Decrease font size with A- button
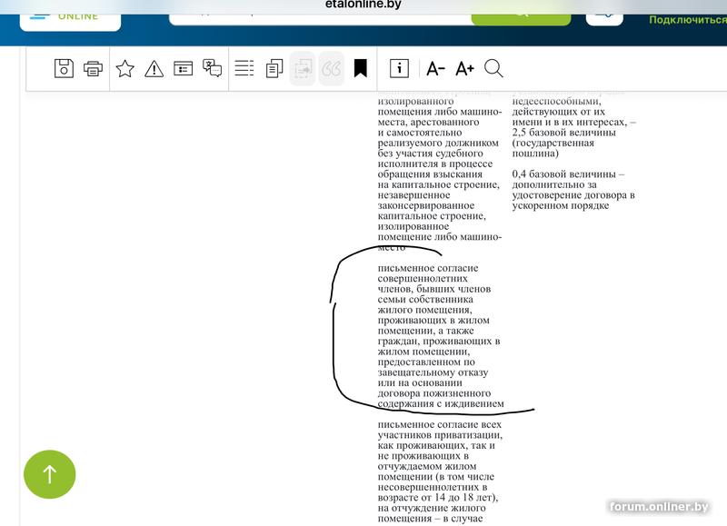Image resolution: width=727 pixels, height=526 pixels. pos(436,69)
